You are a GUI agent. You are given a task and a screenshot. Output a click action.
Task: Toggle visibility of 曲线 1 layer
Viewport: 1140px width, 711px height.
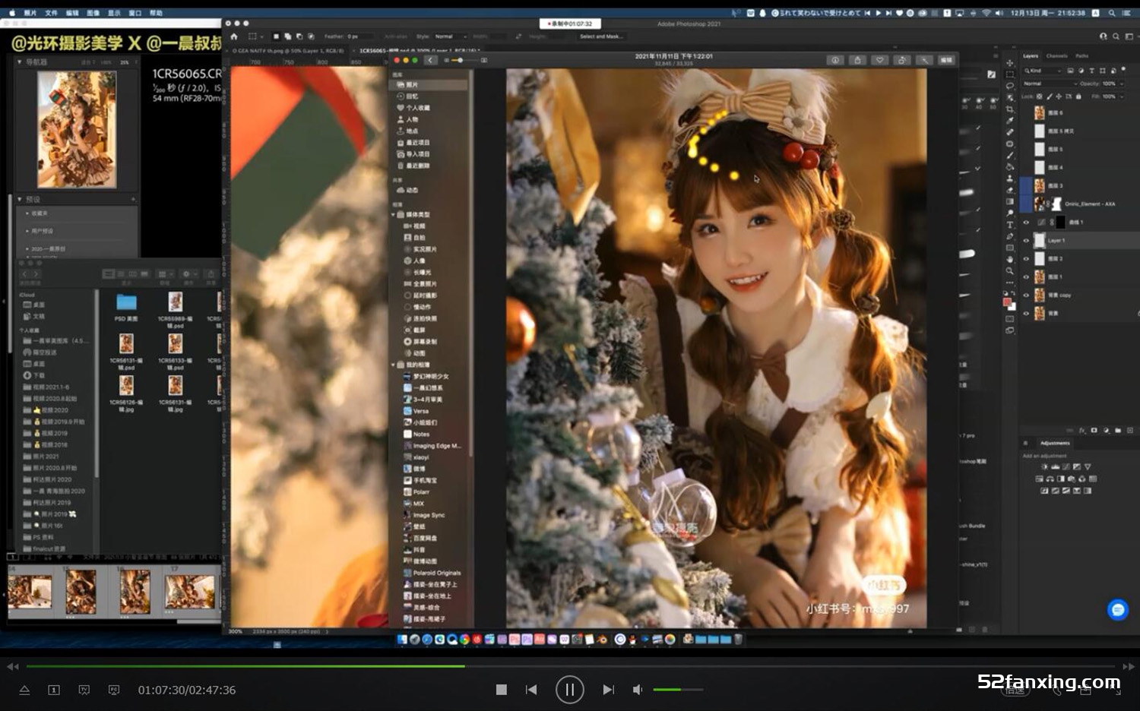tap(1026, 223)
